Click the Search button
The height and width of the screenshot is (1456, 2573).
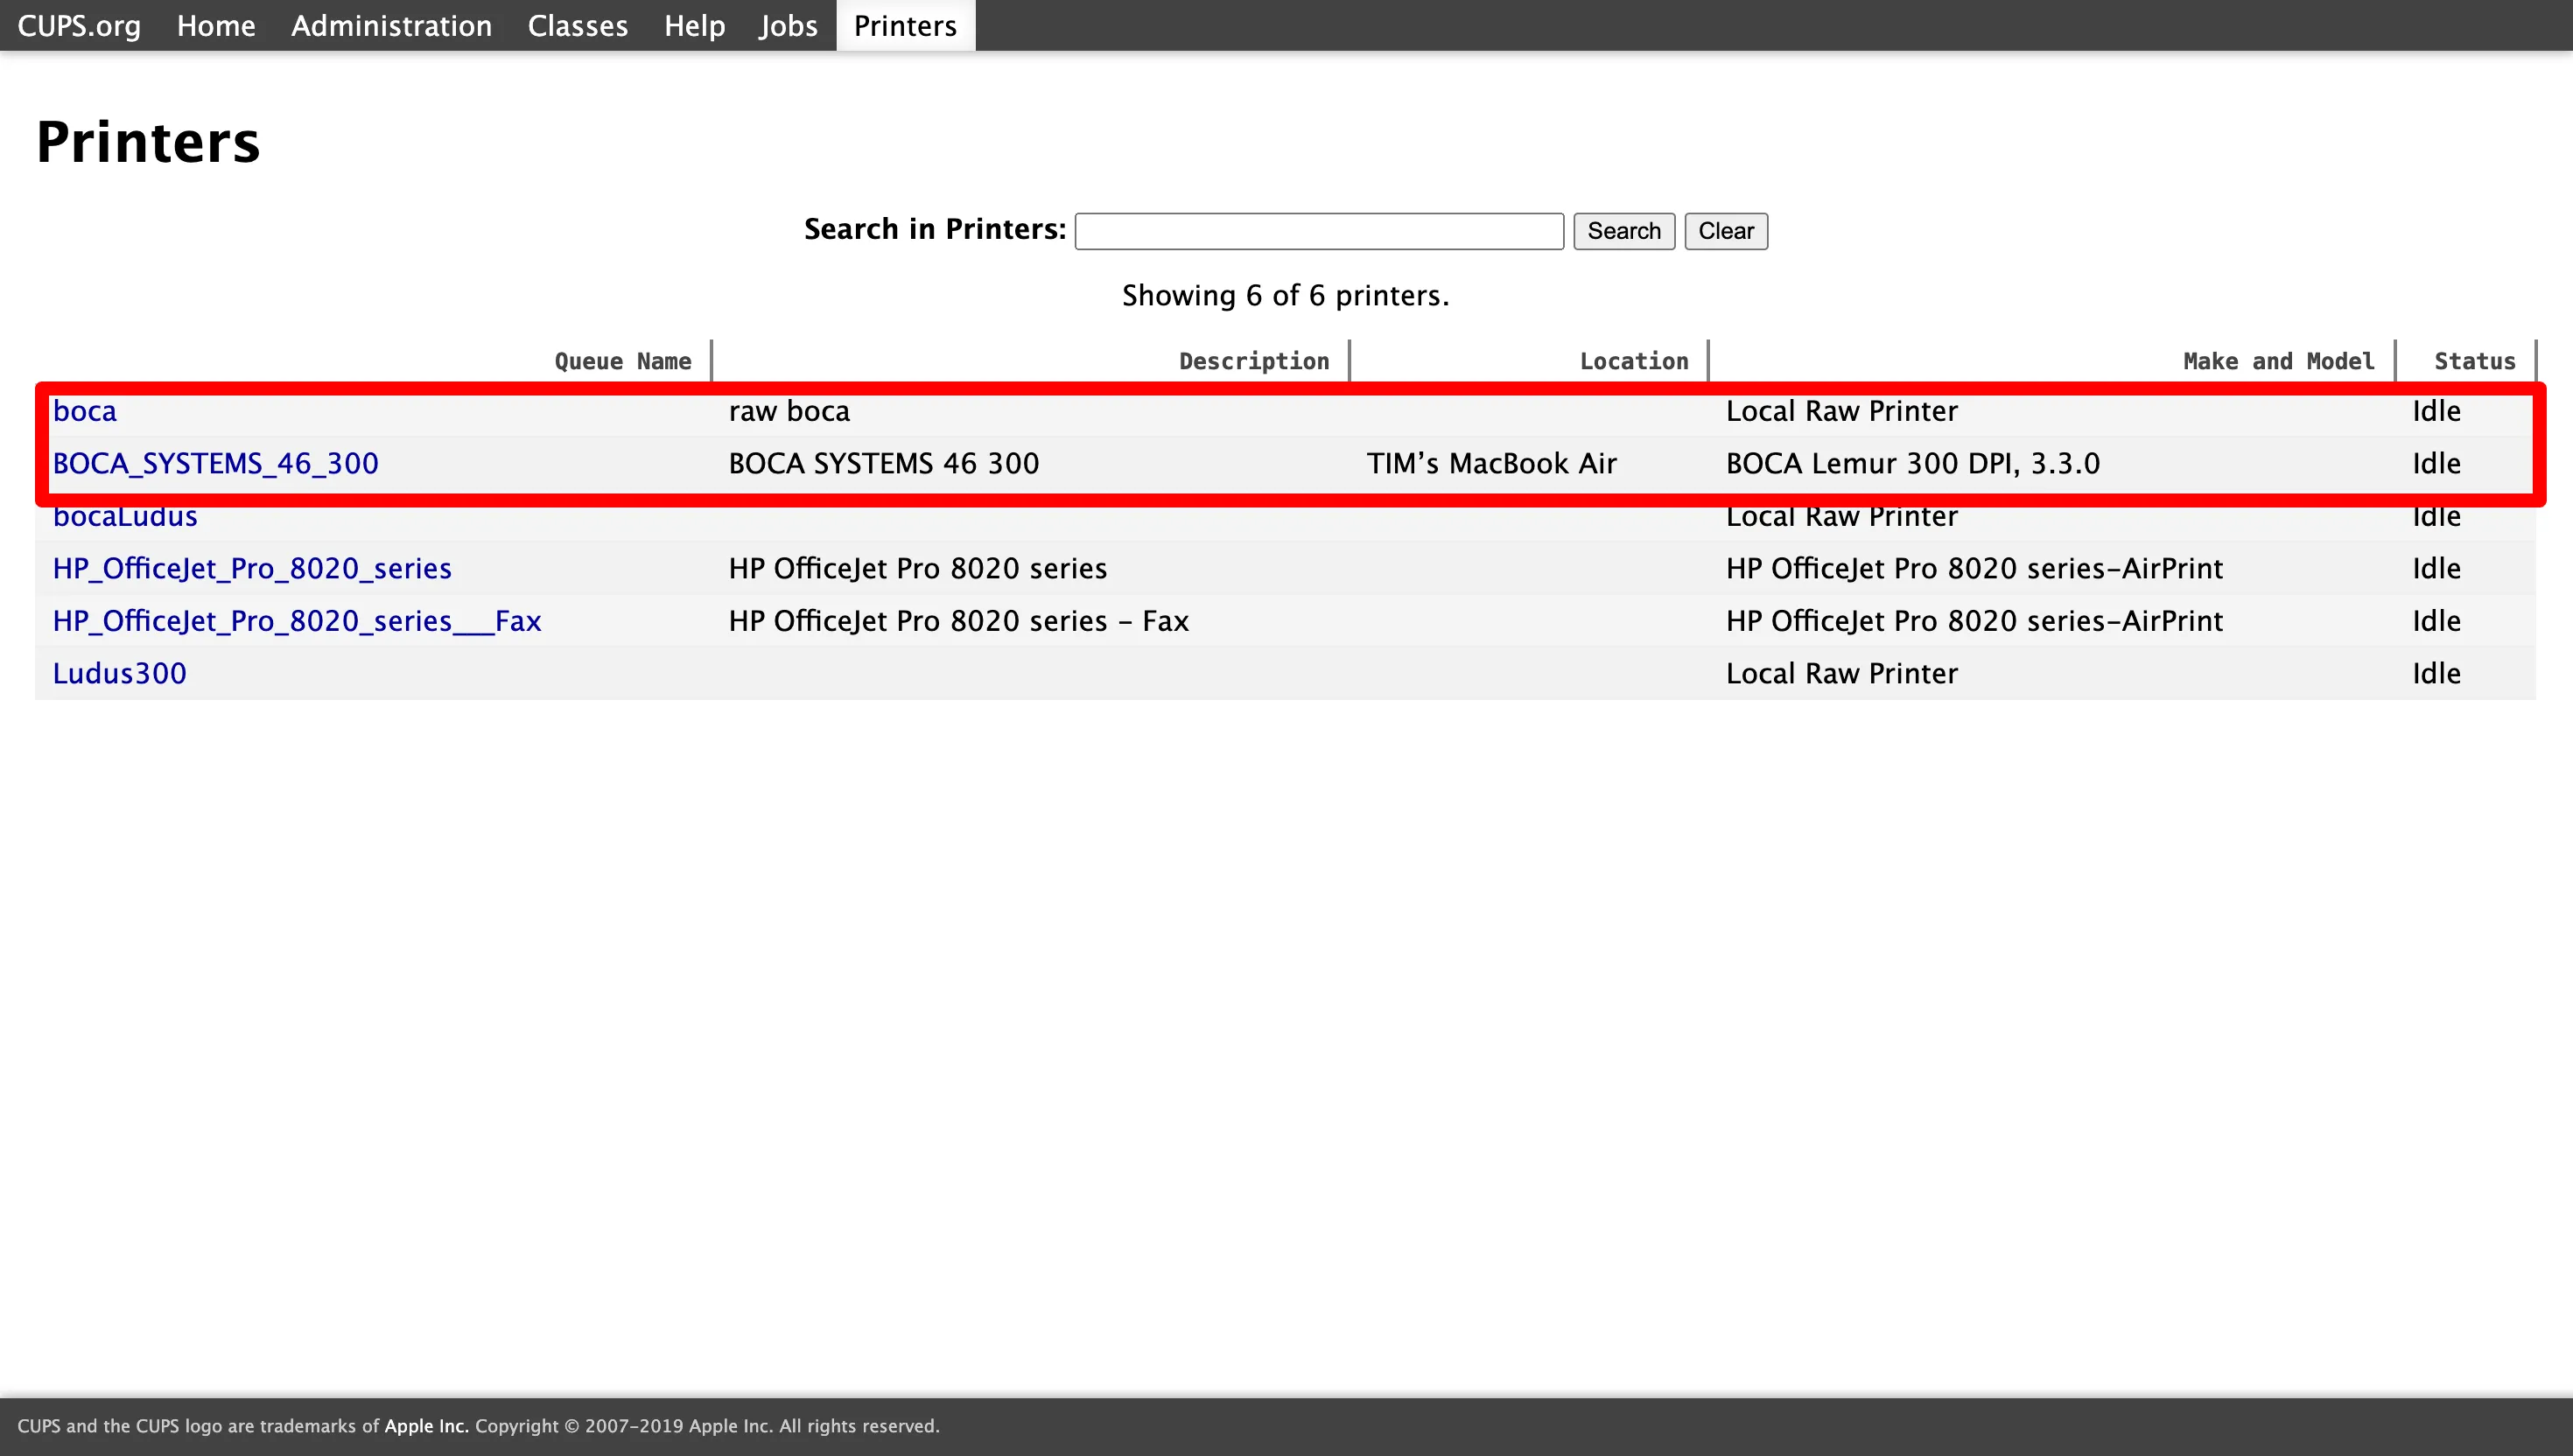click(1624, 231)
